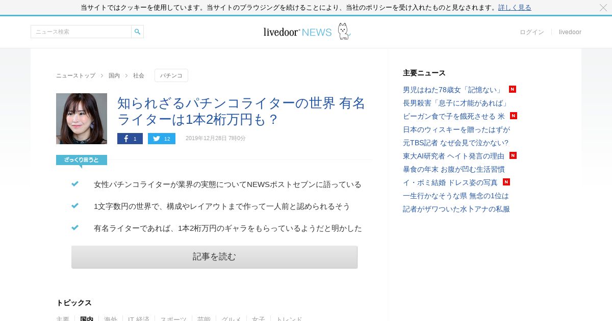The image size is (612, 321).
Task: Open 元TBS記者 なぜ会見で泣かない? link
Action: [x=456, y=143]
